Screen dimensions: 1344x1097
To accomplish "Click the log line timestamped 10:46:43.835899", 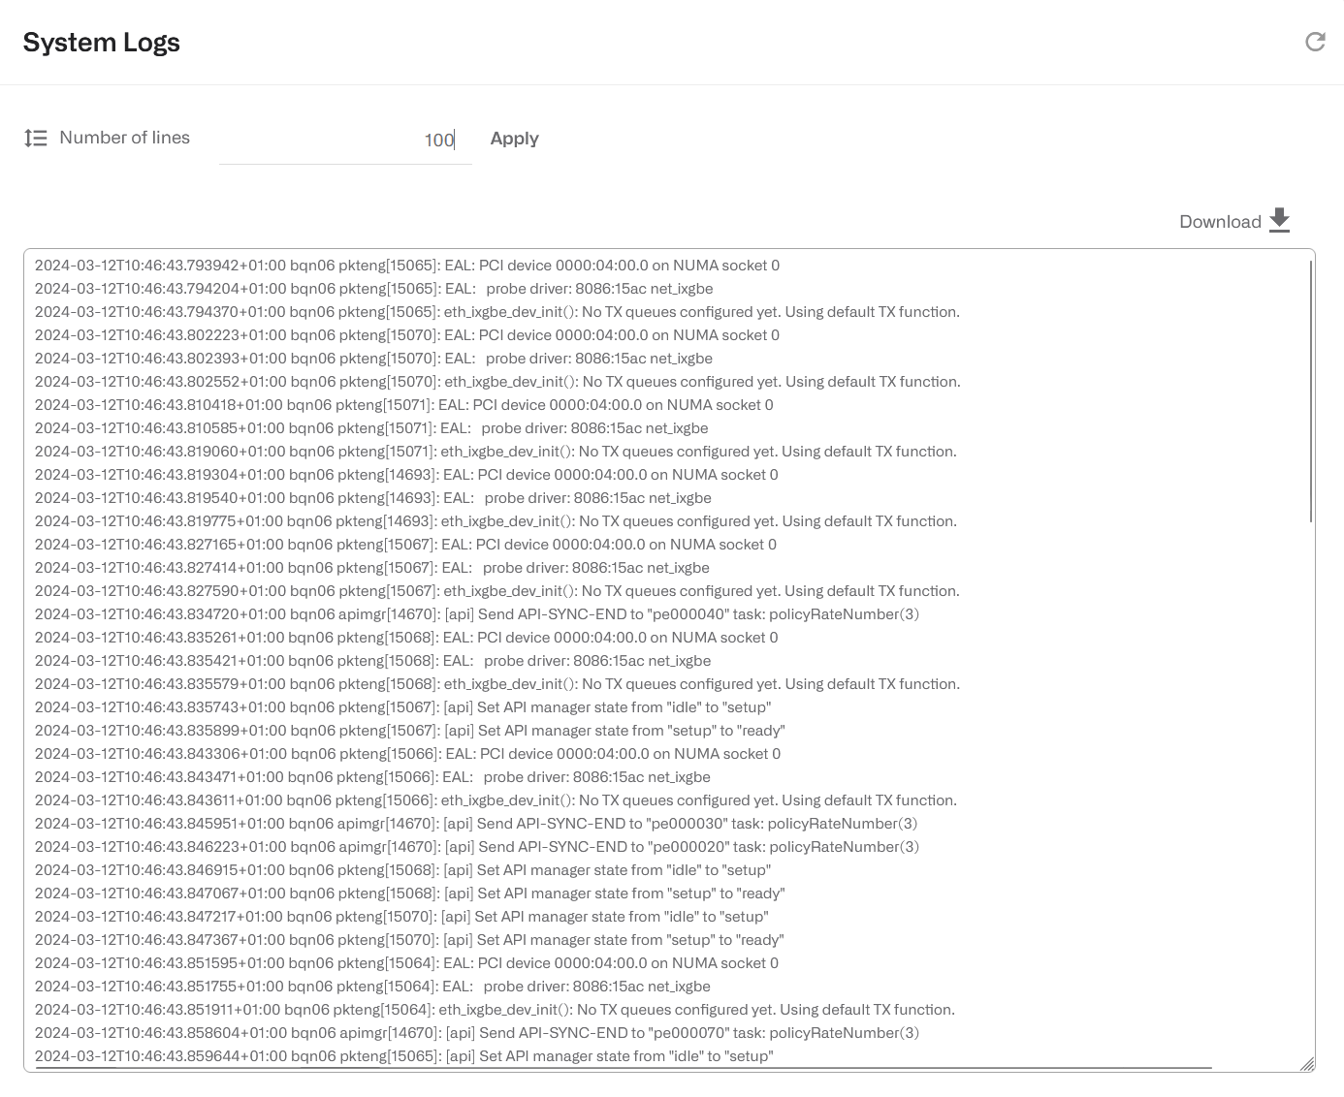I will (x=410, y=731).
